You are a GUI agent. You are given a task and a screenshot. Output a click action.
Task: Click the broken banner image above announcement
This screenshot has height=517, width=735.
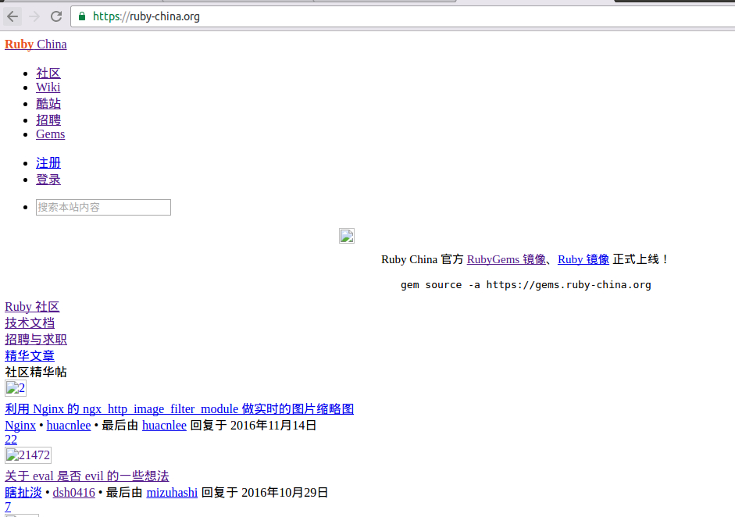[x=346, y=236]
